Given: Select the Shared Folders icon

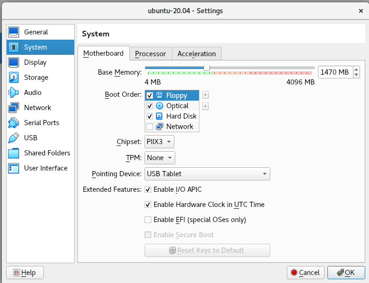Looking at the screenshot, I should click(x=14, y=153).
